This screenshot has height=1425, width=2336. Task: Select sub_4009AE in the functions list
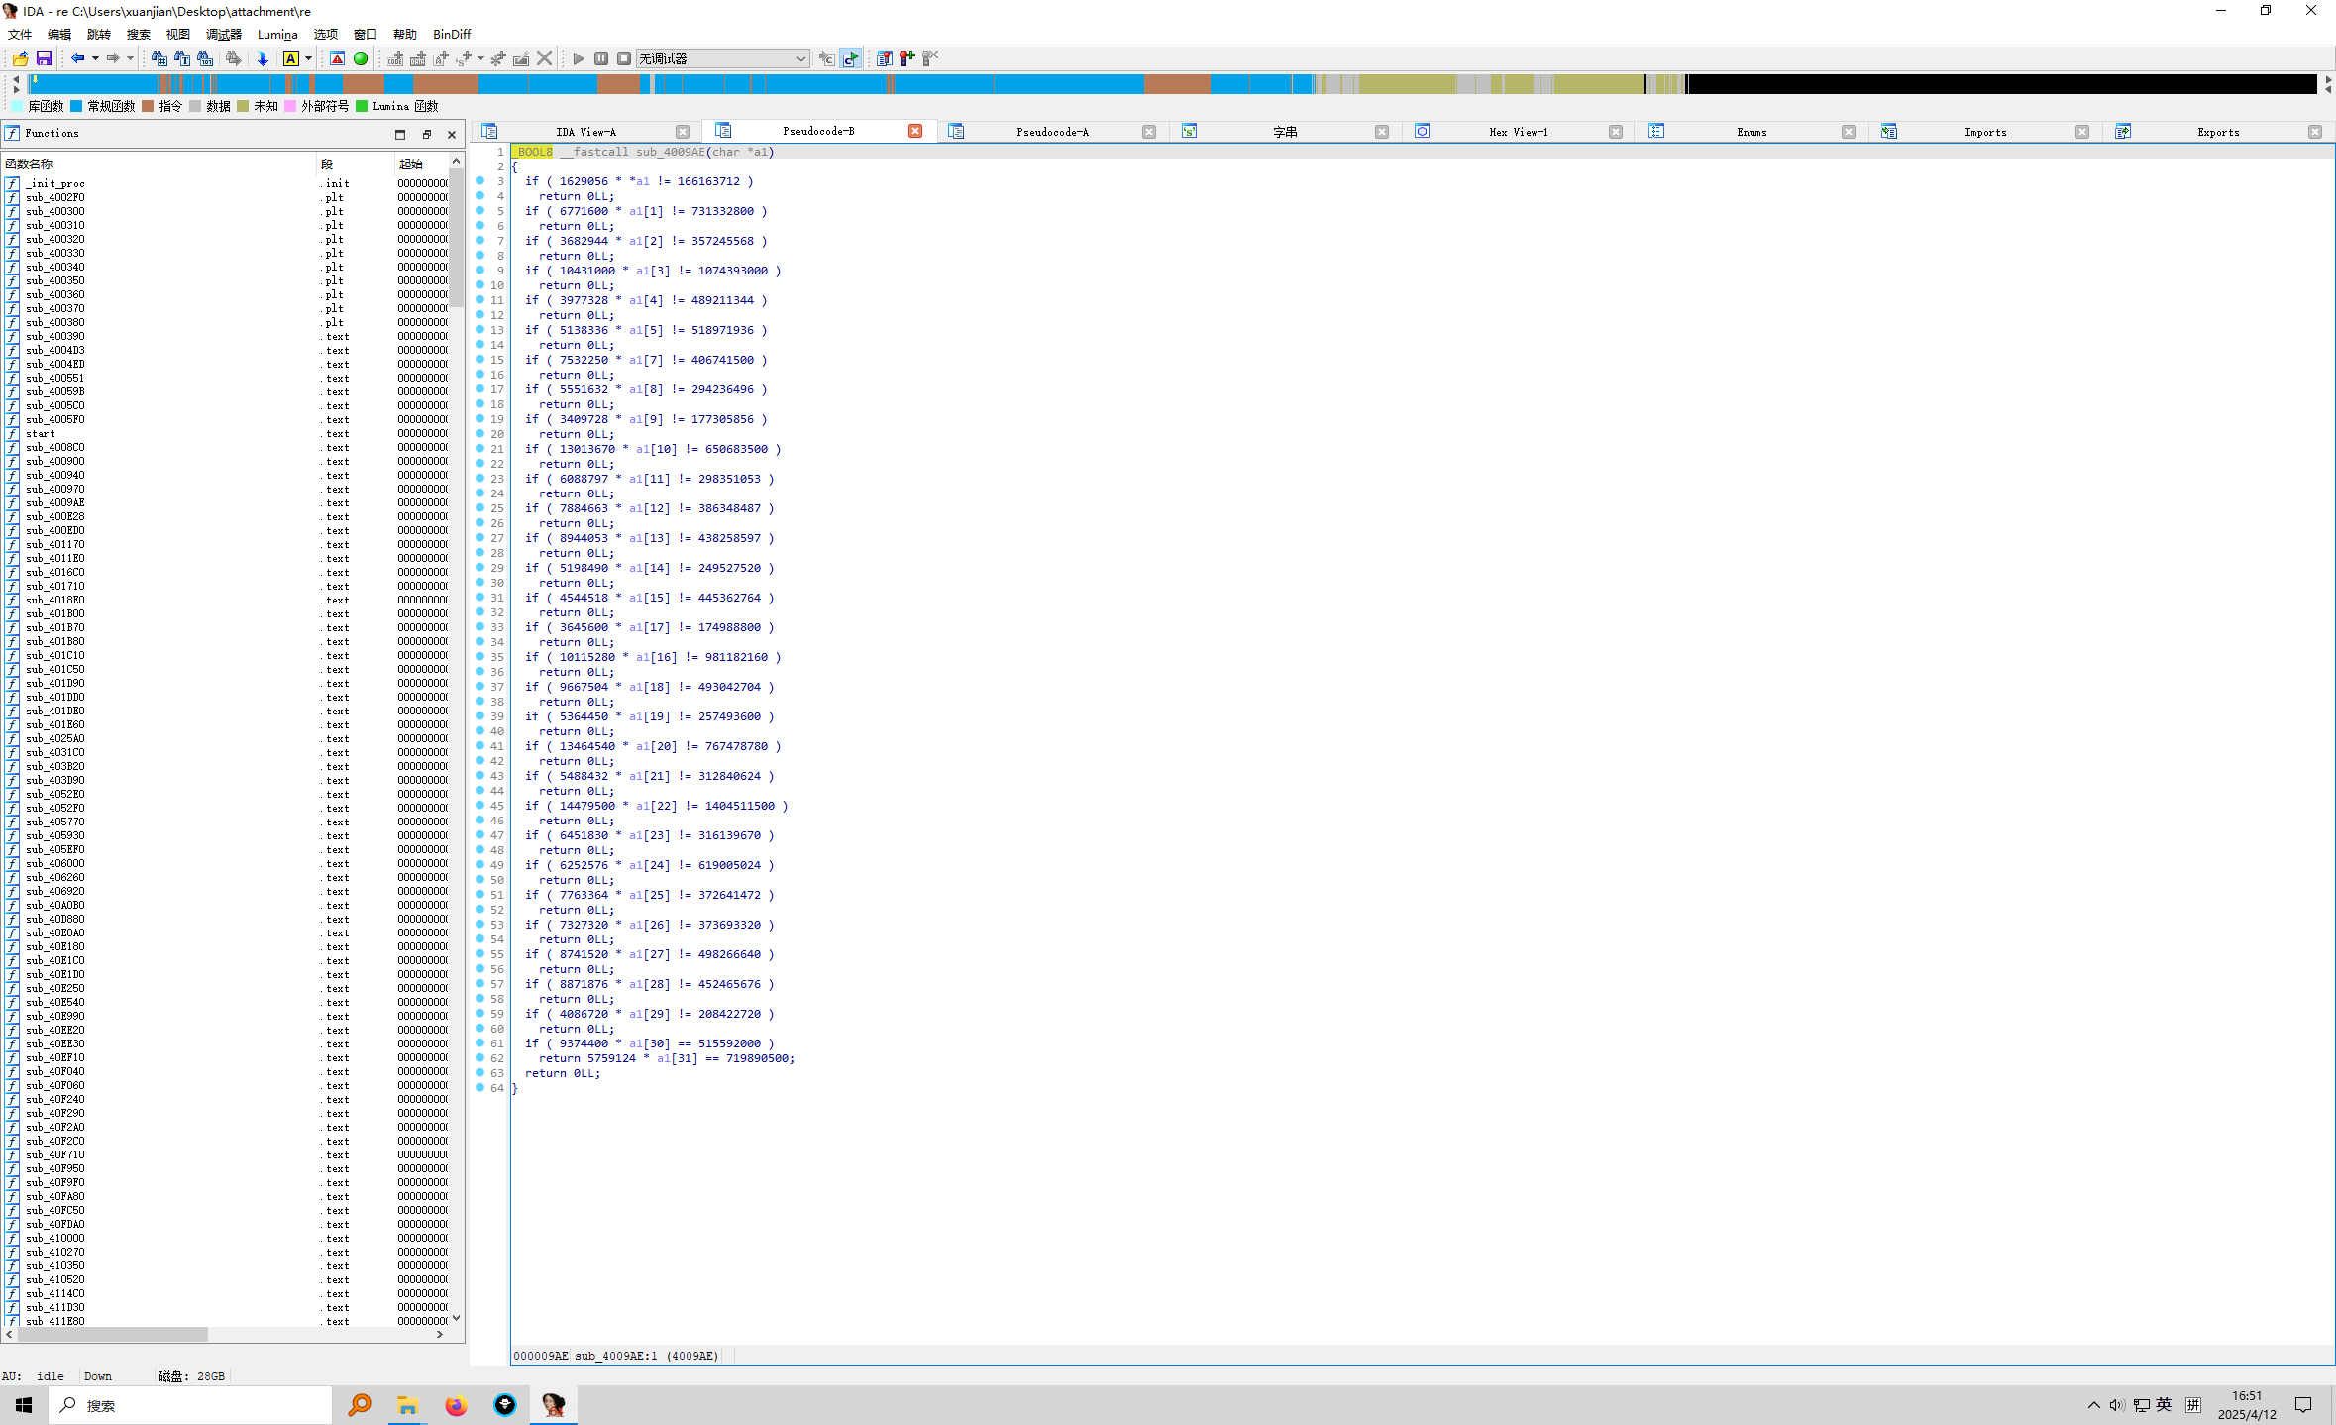click(55, 502)
